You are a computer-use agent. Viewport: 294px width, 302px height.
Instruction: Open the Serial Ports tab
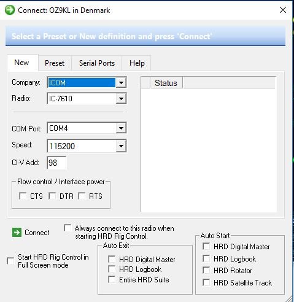[97, 63]
